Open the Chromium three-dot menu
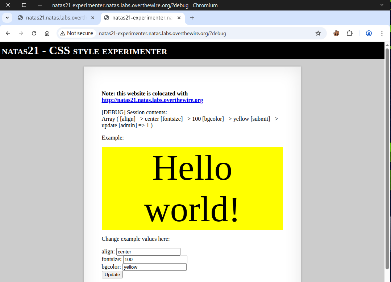The image size is (391, 282). tap(382, 33)
